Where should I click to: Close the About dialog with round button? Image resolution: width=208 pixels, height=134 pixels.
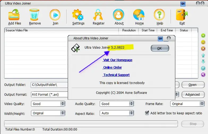(x=169, y=38)
